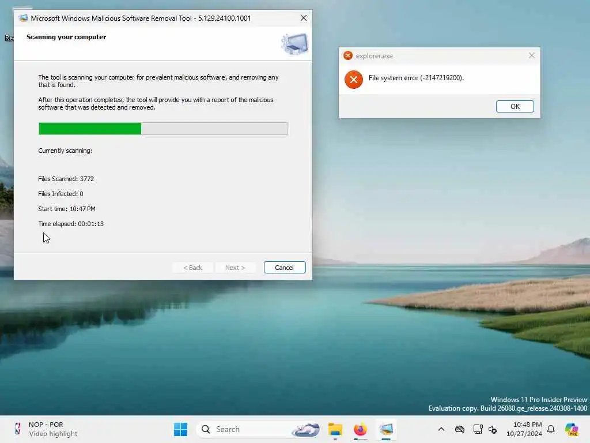The image size is (590, 443).
Task: Click the computer scan graphic in header
Action: [294, 44]
